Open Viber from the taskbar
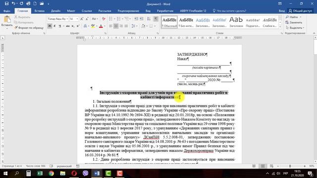Viewport: 317px width, 178px height. 86,174
